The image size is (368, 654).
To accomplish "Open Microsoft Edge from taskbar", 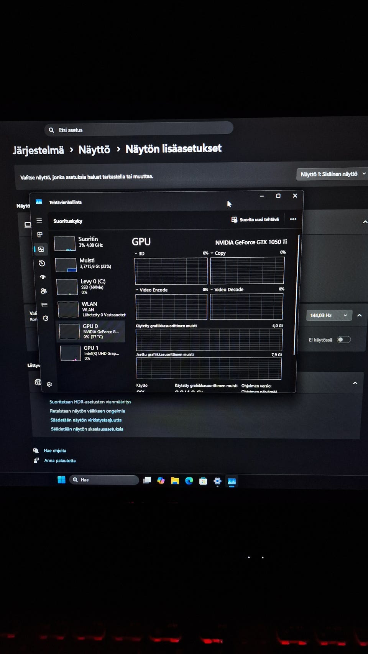I will tap(189, 481).
